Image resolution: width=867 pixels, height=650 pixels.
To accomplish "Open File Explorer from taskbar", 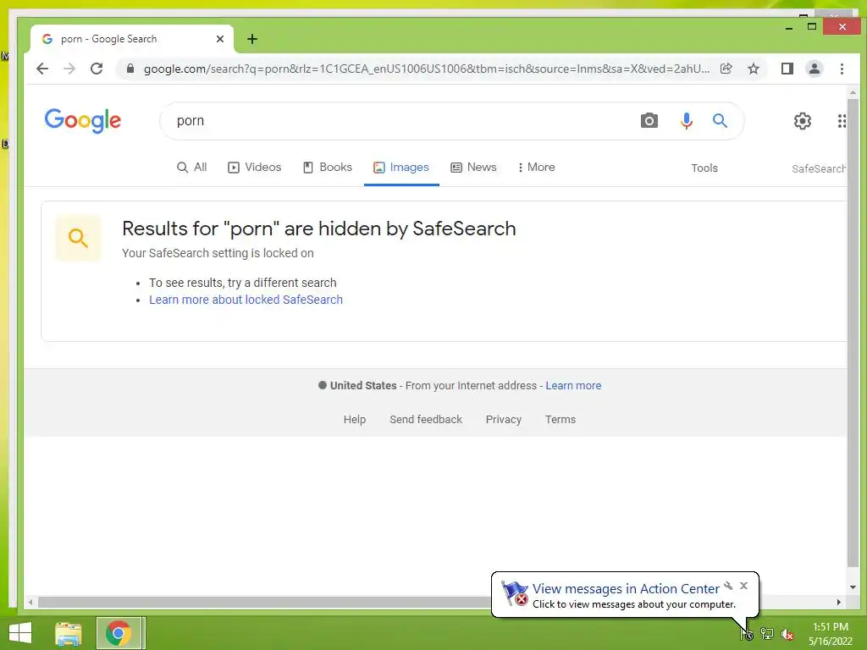I will 69,633.
